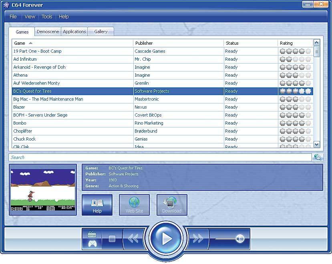Open the File menu
The width and height of the screenshot is (332, 264).
tap(13, 17)
